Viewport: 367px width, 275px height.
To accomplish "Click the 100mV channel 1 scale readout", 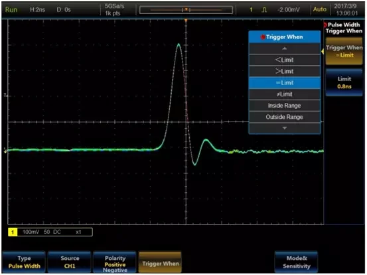I will tap(31, 232).
